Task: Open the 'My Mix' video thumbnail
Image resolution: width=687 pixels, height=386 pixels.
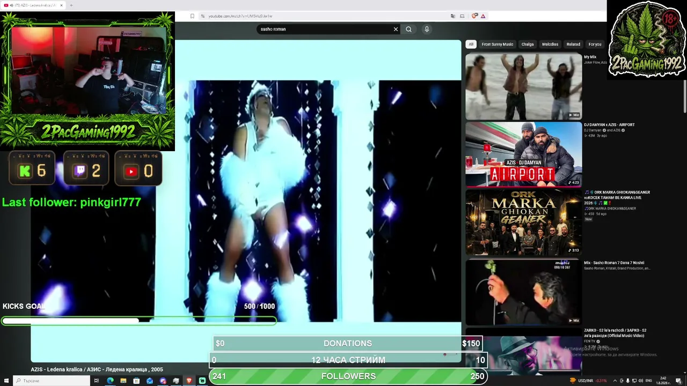Action: click(523, 86)
